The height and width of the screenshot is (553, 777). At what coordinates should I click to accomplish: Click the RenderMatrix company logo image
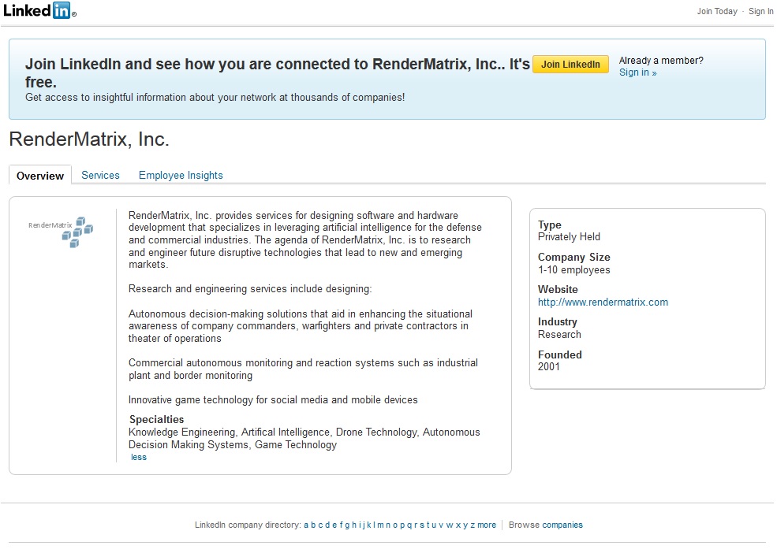tap(62, 232)
